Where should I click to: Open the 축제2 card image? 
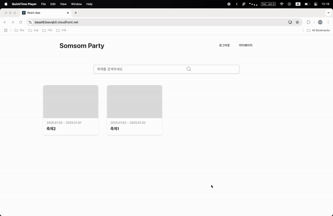[70, 101]
